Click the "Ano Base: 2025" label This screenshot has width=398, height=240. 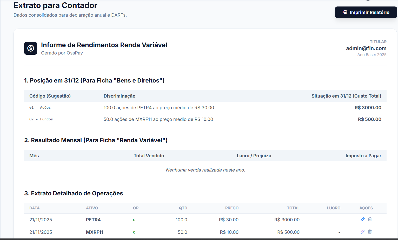coord(372,55)
